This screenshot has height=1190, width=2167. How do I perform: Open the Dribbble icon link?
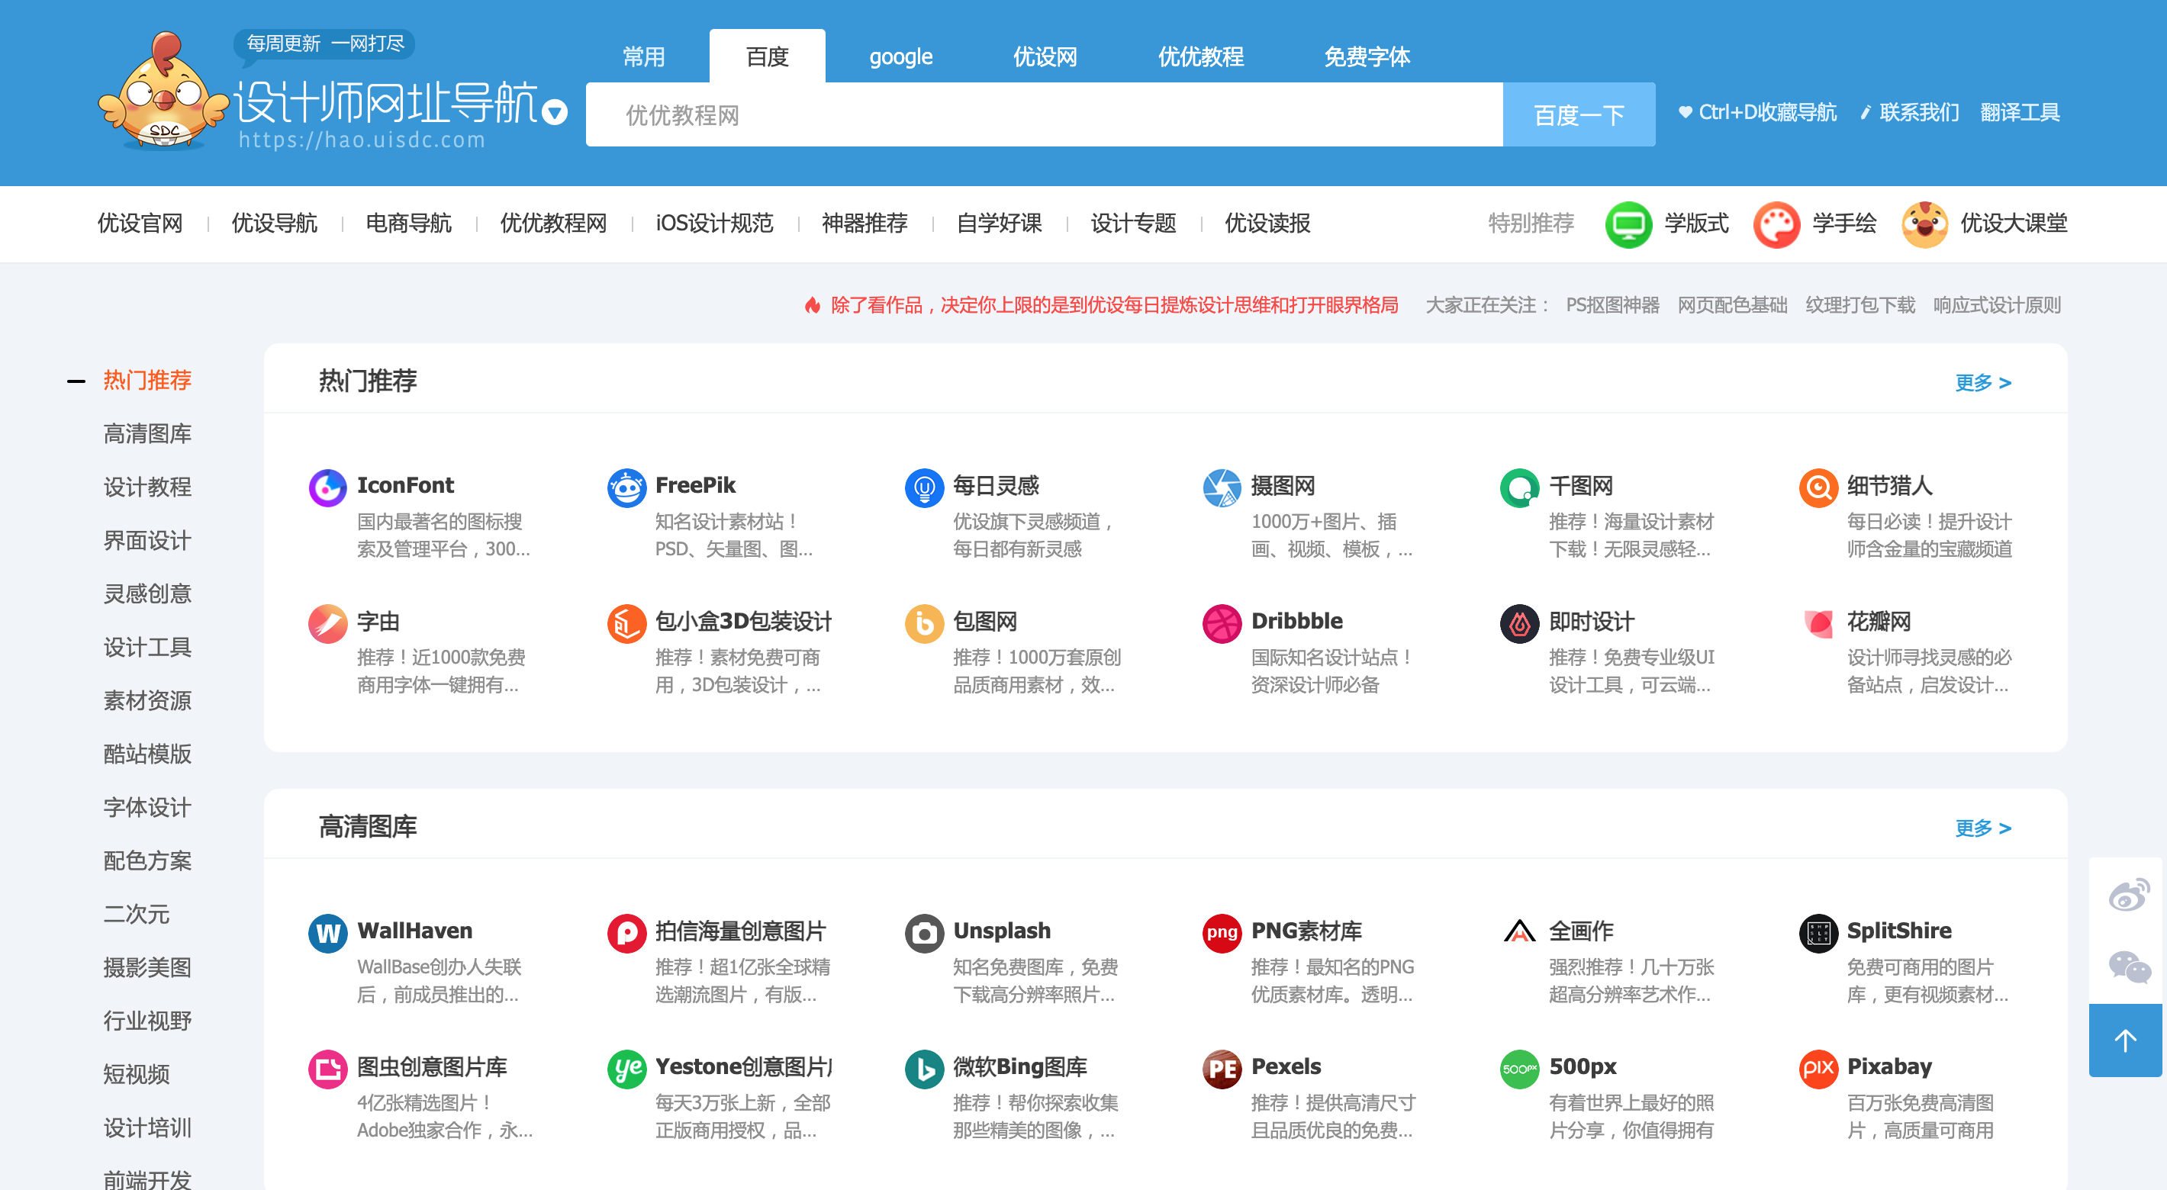(x=1222, y=623)
